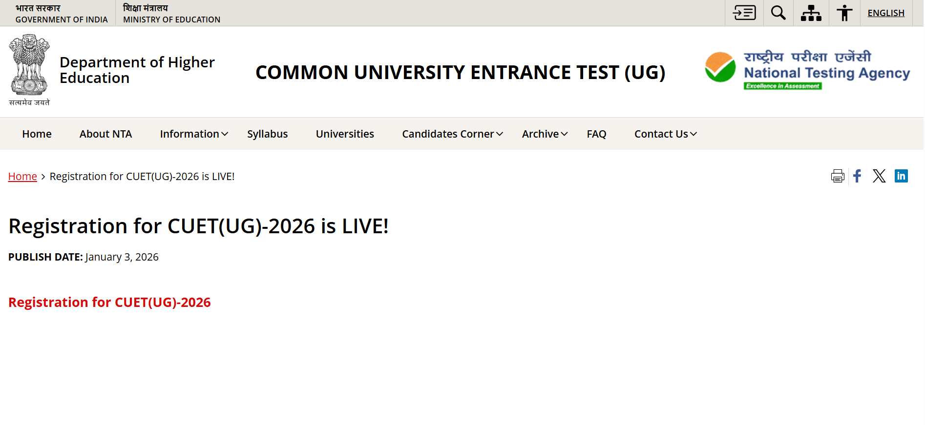This screenshot has width=925, height=425.
Task: Share the page on LinkedIn
Action: 901,176
